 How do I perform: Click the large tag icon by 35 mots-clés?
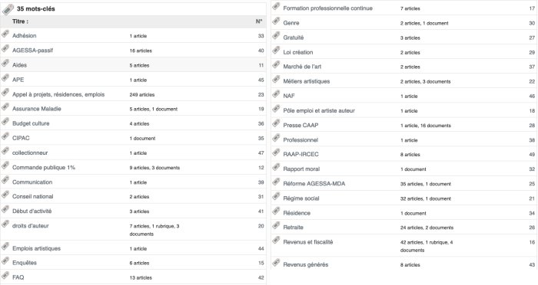click(8, 10)
